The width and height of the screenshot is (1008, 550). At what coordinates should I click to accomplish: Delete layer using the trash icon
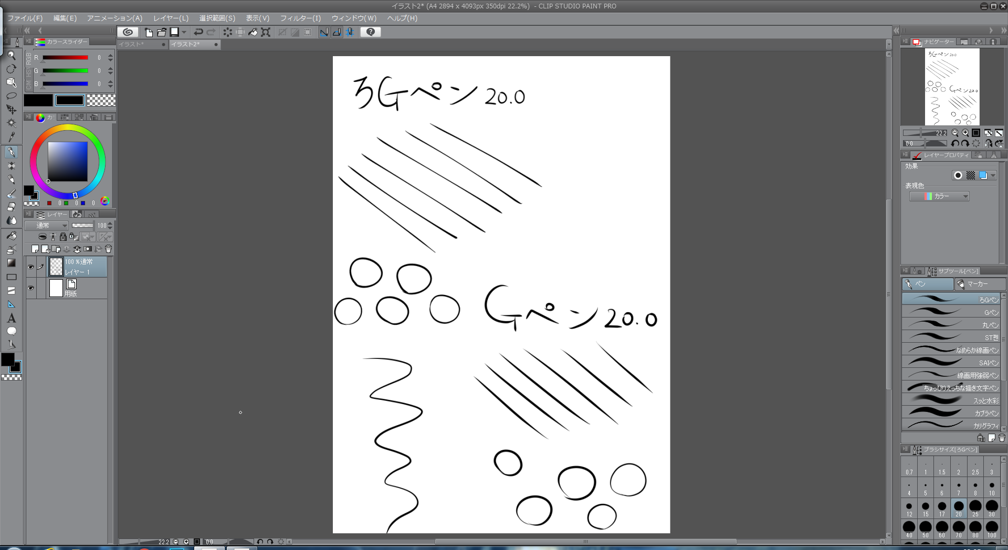(x=109, y=249)
